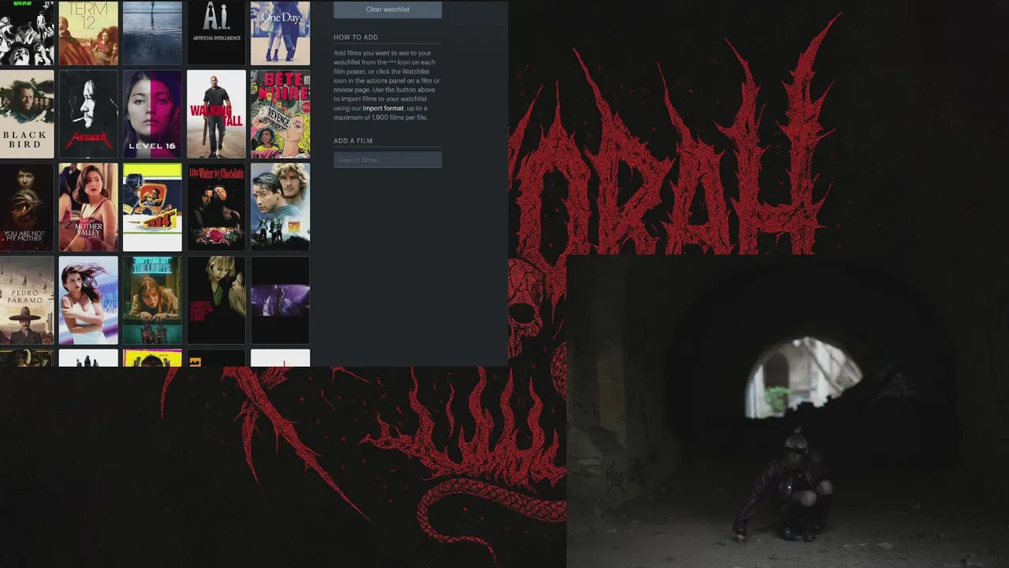
Task: Click the Clear watchlist button
Action: [388, 9]
